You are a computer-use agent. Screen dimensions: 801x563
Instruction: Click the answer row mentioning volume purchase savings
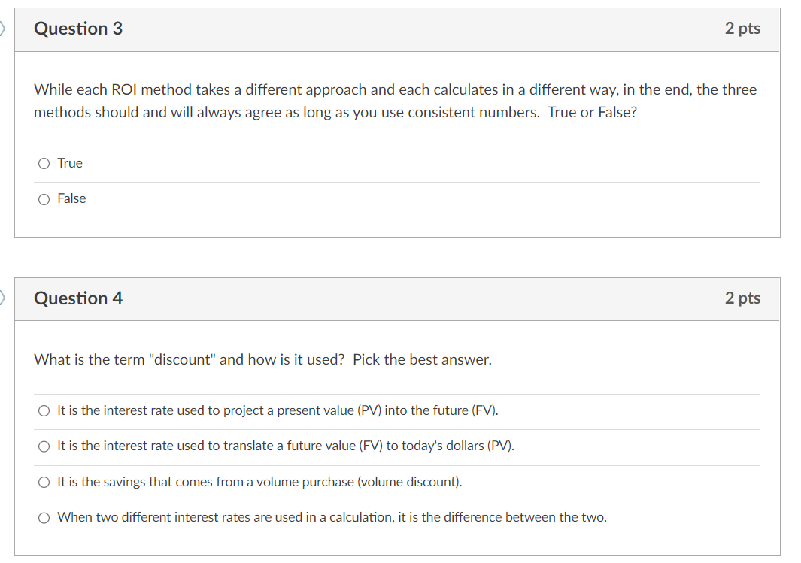259,482
